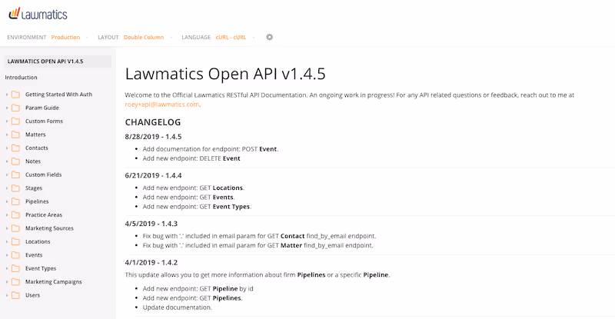
Task: Open the Stages section
Action: tap(34, 188)
